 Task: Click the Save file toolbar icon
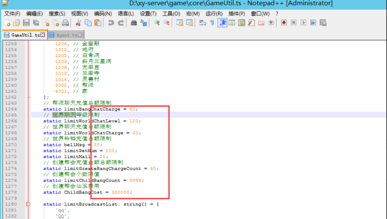(x=26, y=23)
